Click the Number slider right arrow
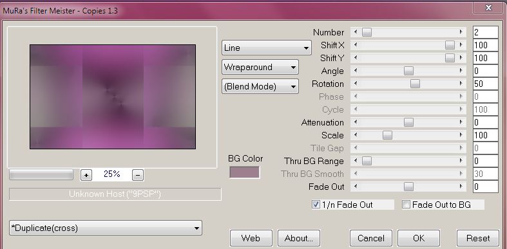 tap(461, 32)
